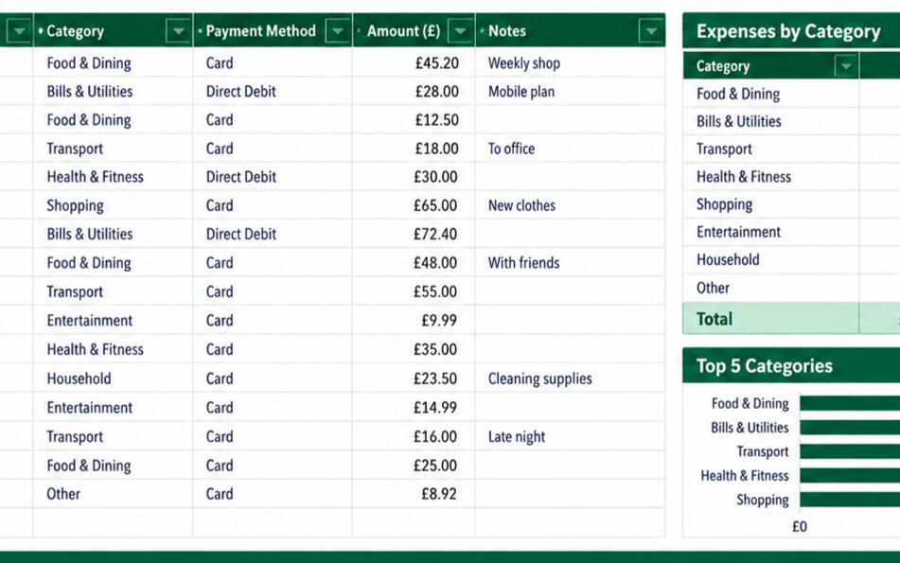
Task: Click the Cleaning supplies notes cell
Action: click(x=570, y=378)
